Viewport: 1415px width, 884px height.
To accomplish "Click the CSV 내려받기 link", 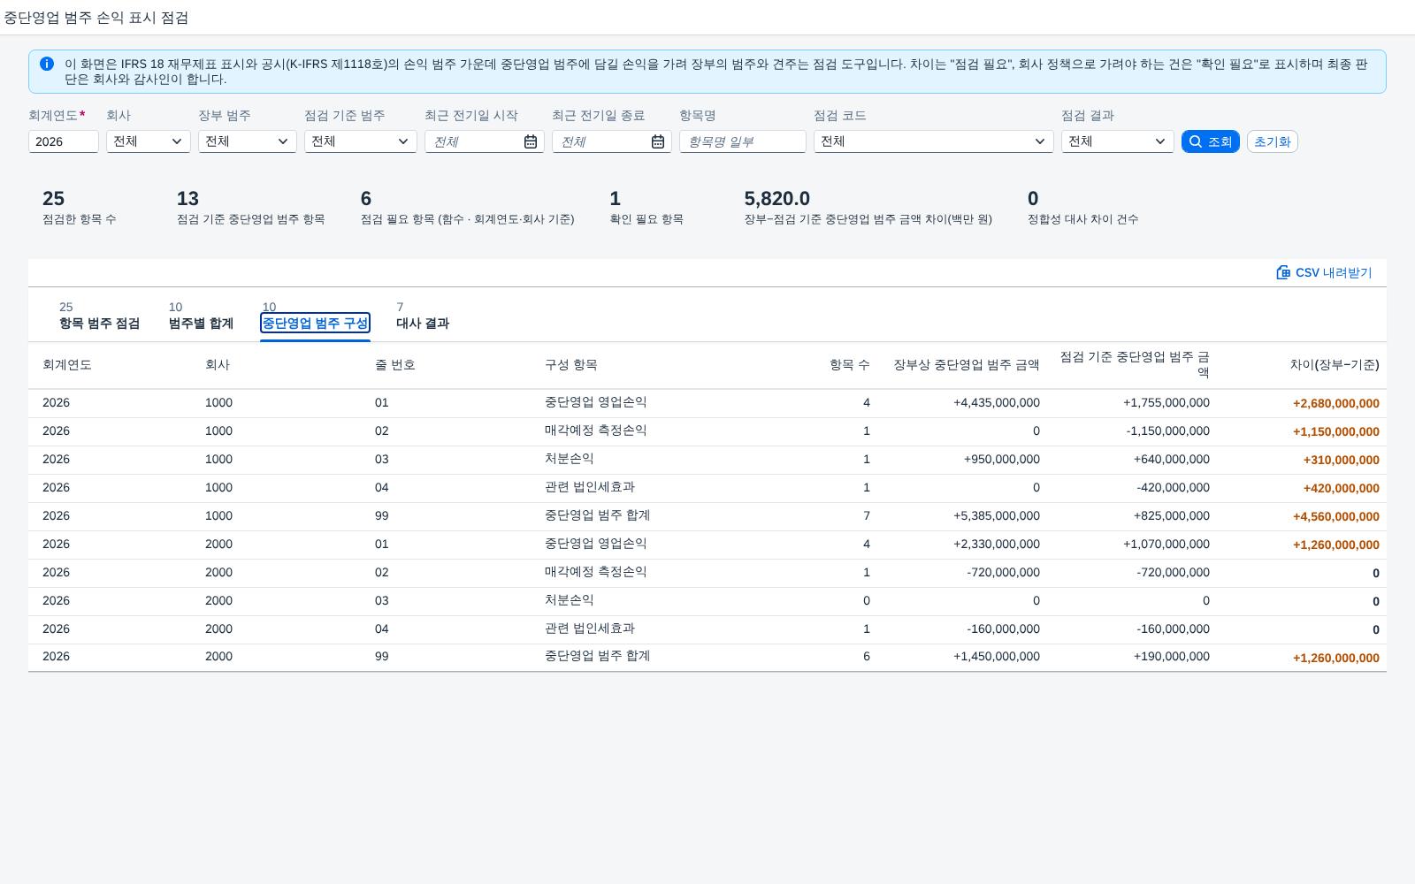I will [1324, 272].
